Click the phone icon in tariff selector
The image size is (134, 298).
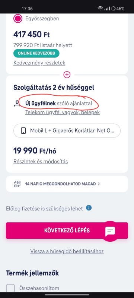click(x=23, y=131)
